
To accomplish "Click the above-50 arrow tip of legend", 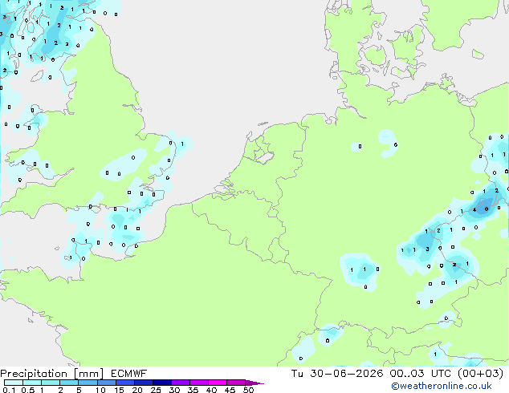I will coord(254,383).
